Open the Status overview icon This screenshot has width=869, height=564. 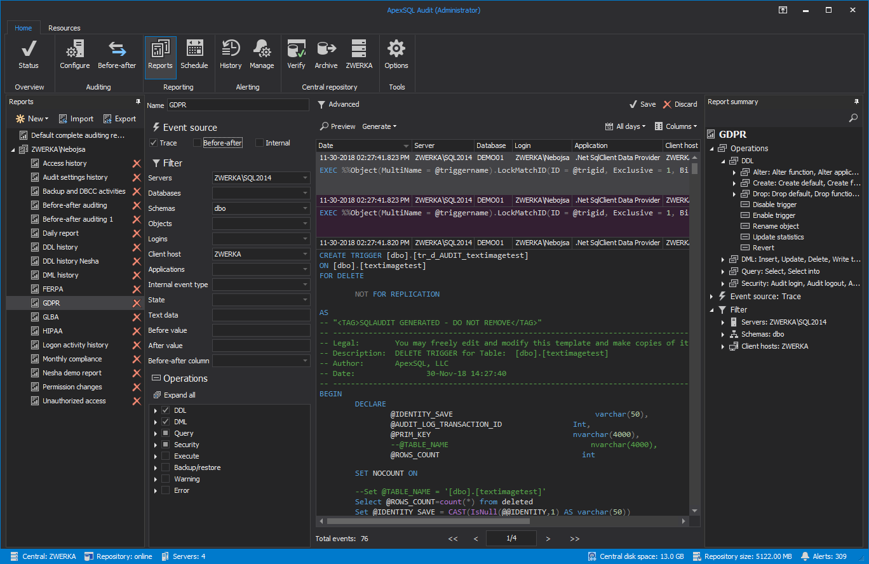tap(29, 55)
